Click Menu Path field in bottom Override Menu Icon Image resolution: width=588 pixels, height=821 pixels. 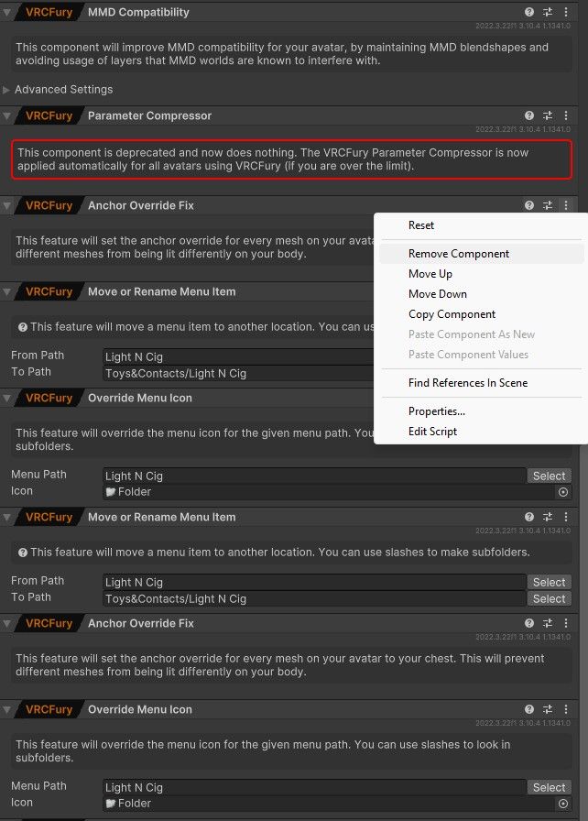[x=314, y=787]
